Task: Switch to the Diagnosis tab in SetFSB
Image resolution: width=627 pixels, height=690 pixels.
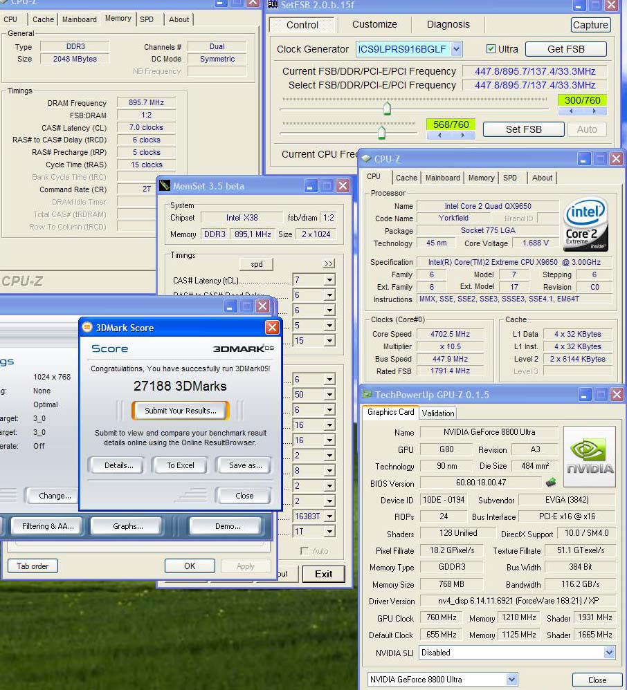Action: tap(448, 24)
